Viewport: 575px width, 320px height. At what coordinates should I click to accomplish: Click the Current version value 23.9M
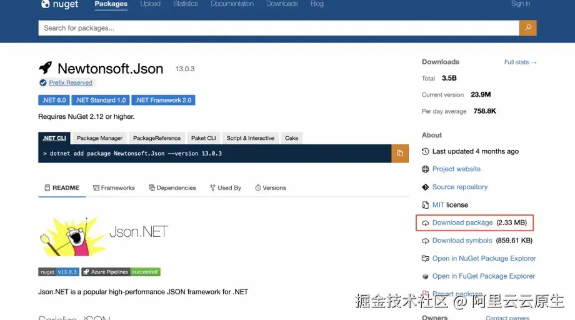coord(481,94)
